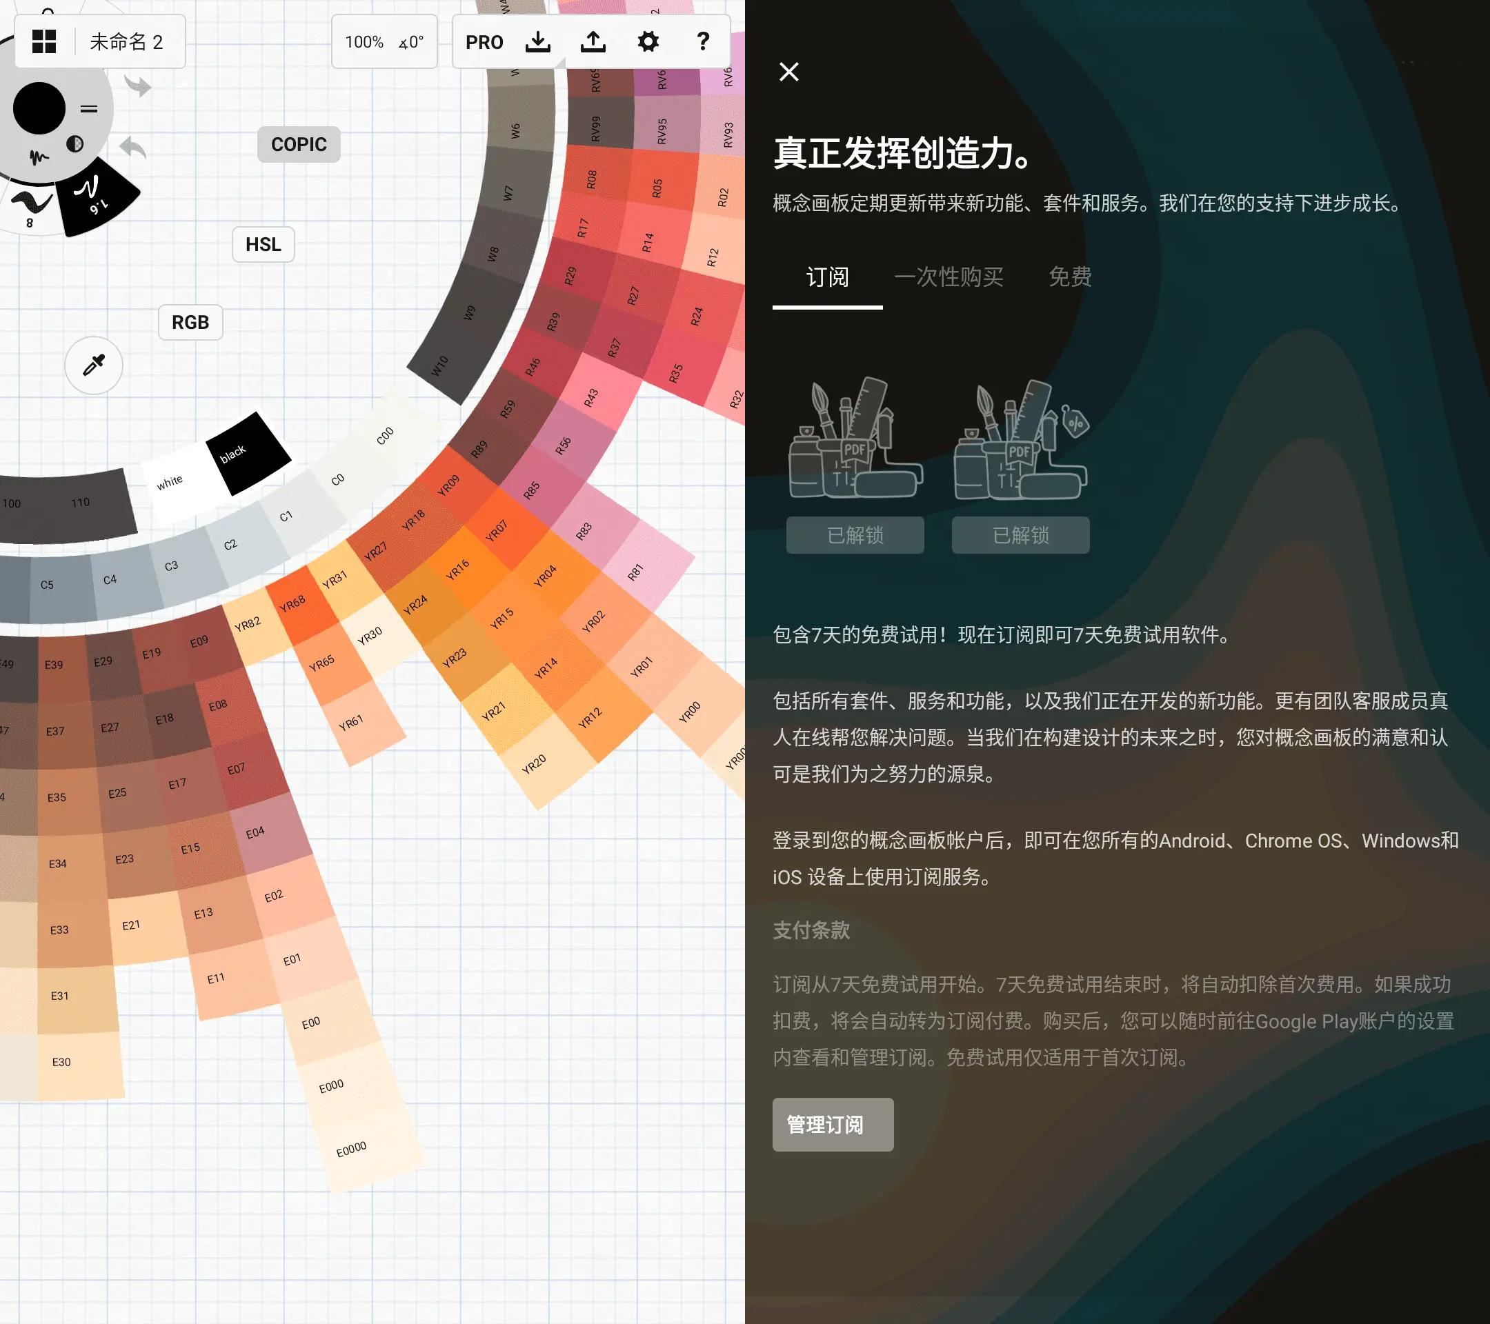
Task: Tap the import/download icon next to PRO
Action: point(538,41)
